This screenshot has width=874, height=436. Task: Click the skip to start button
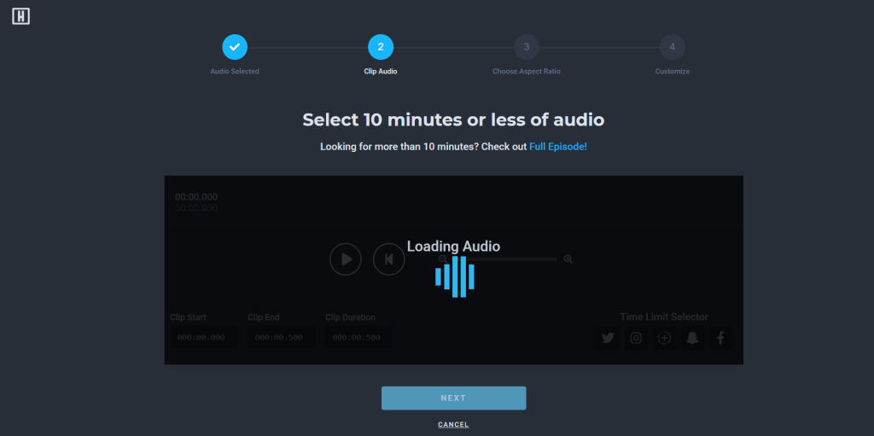point(388,259)
